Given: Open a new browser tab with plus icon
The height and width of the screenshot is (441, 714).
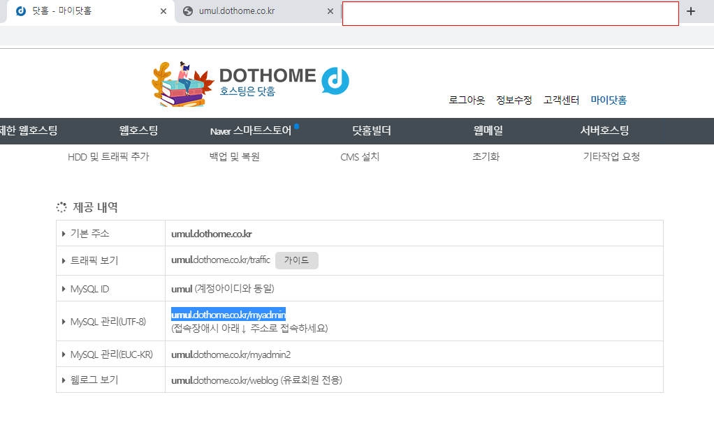Looking at the screenshot, I should (x=691, y=11).
